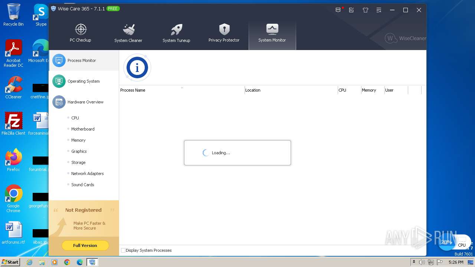Sort by CPU column header
This screenshot has height=267, width=475.
[x=349, y=90]
